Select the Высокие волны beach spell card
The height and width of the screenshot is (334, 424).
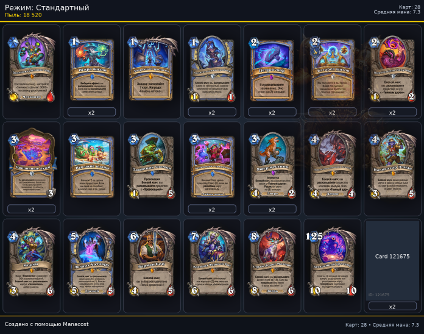click(91, 166)
